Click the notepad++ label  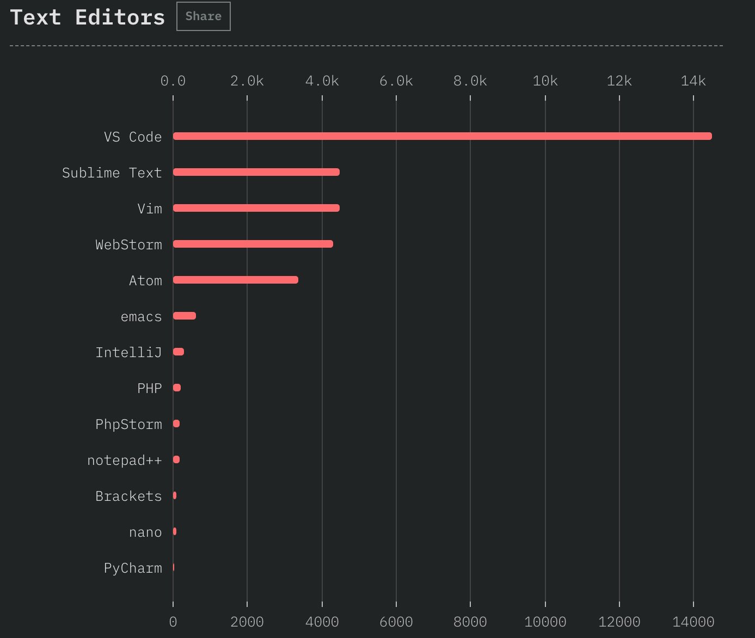tap(125, 460)
